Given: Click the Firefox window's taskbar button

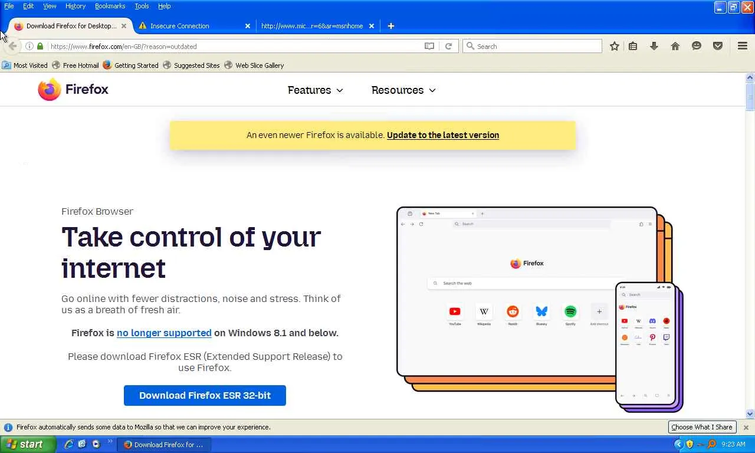Looking at the screenshot, I should 164,444.
